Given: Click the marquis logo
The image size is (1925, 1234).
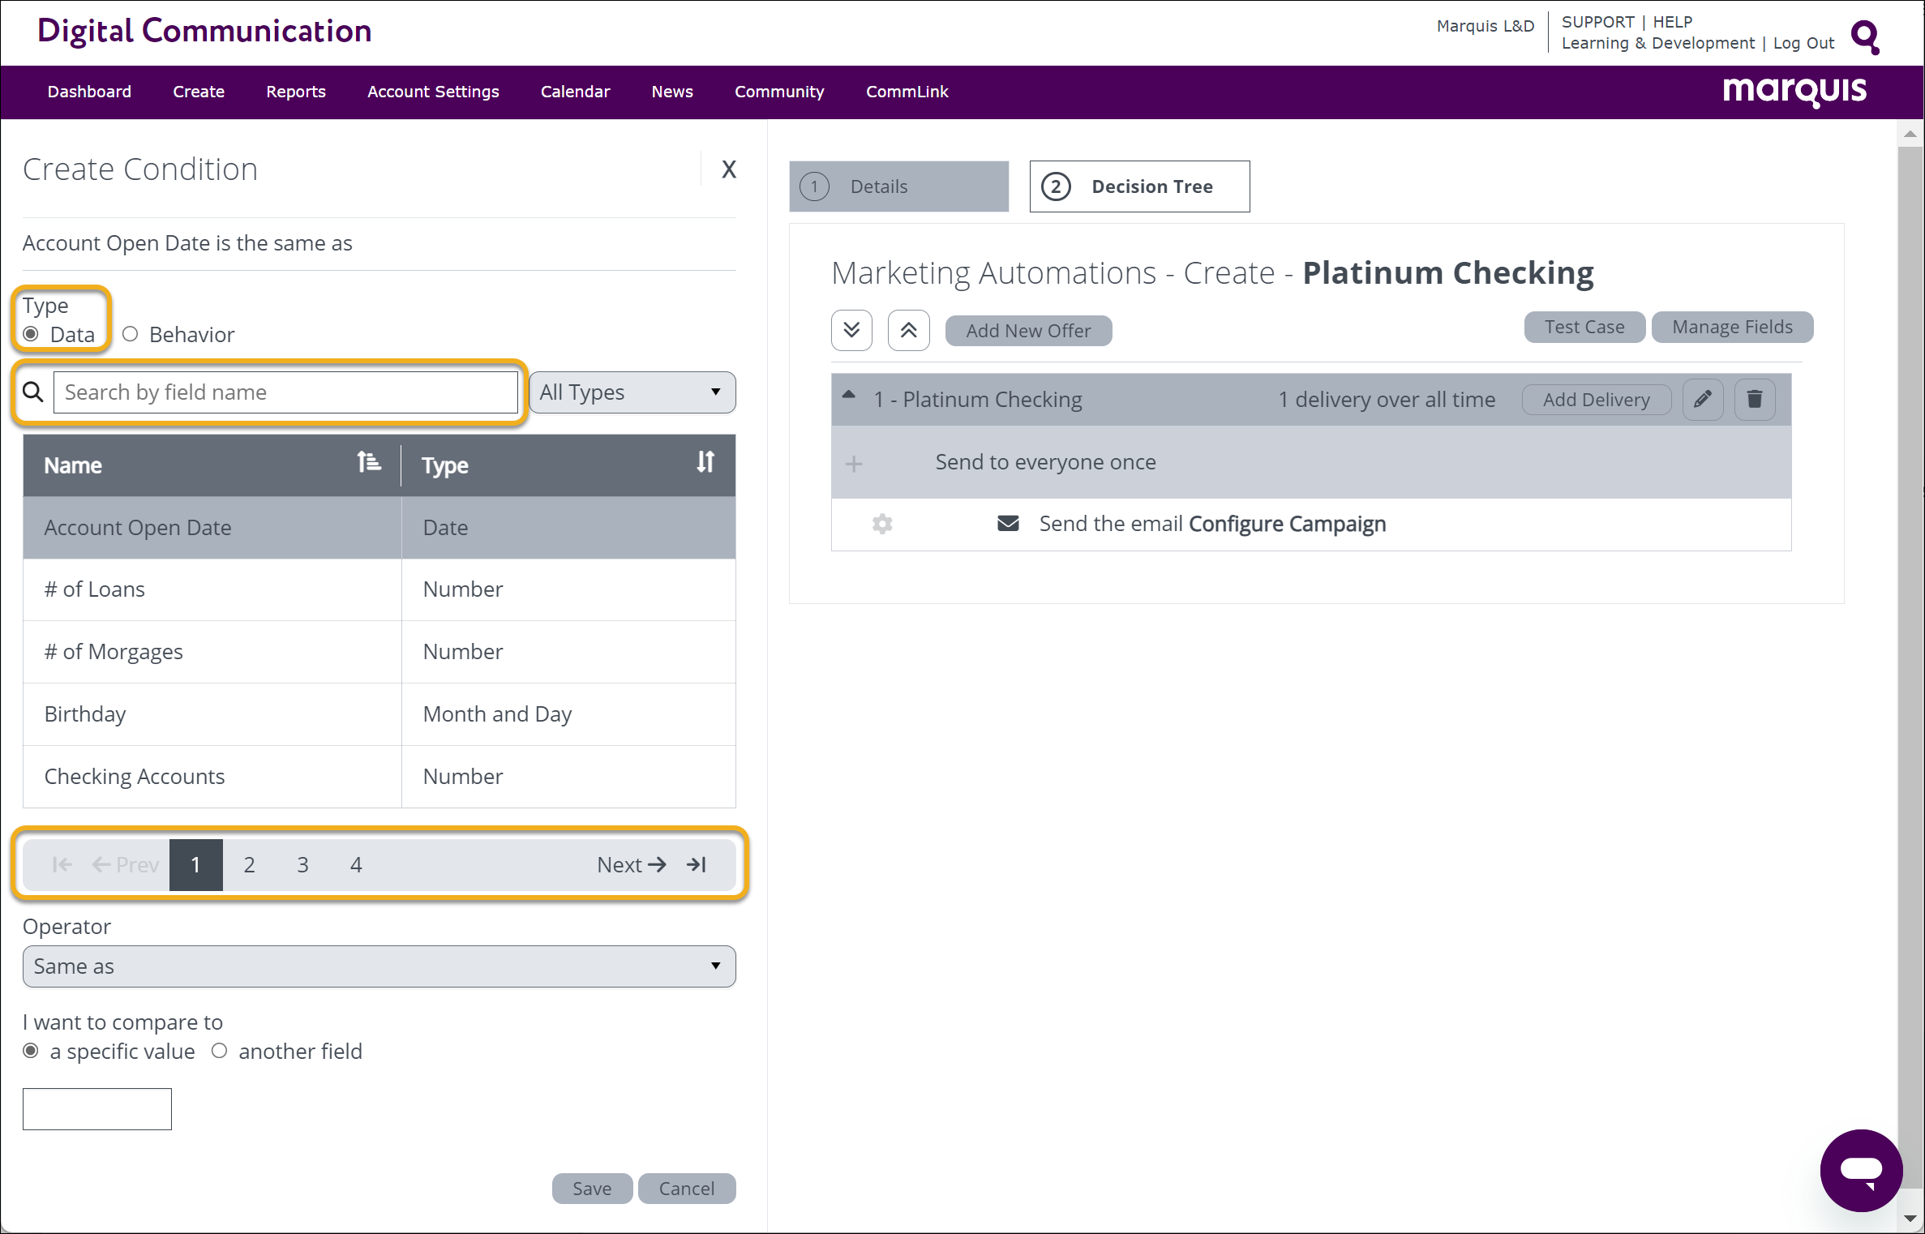Looking at the screenshot, I should pos(1794,91).
